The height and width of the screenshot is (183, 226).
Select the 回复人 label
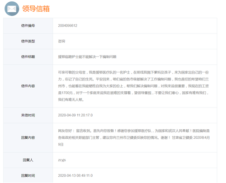(28, 160)
